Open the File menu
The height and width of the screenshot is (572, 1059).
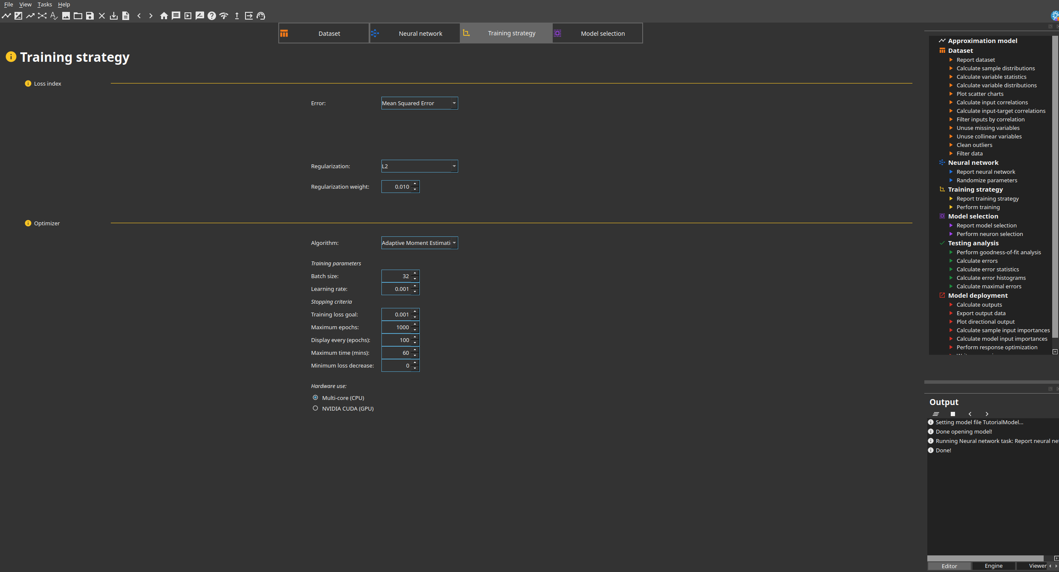(x=9, y=4)
